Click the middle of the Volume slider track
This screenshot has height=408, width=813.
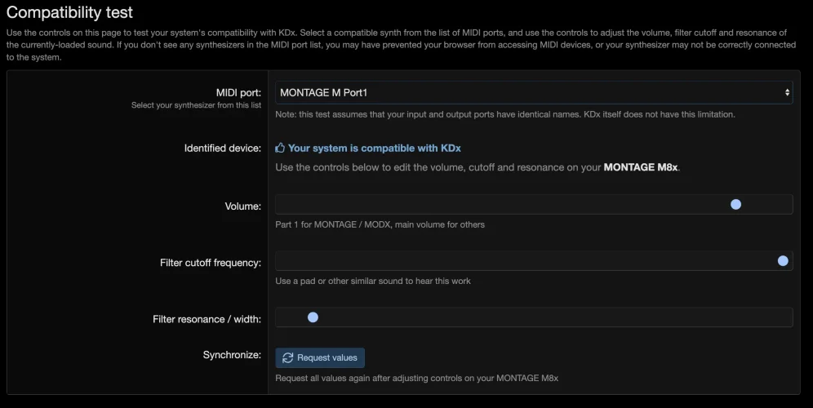(534, 205)
